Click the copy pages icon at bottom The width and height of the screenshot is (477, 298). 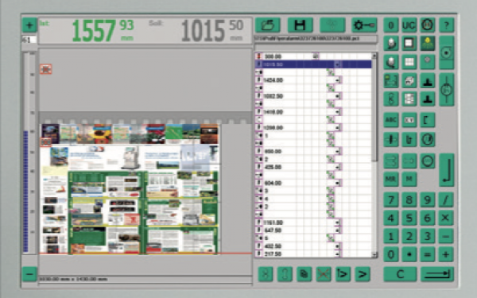[x=304, y=274]
